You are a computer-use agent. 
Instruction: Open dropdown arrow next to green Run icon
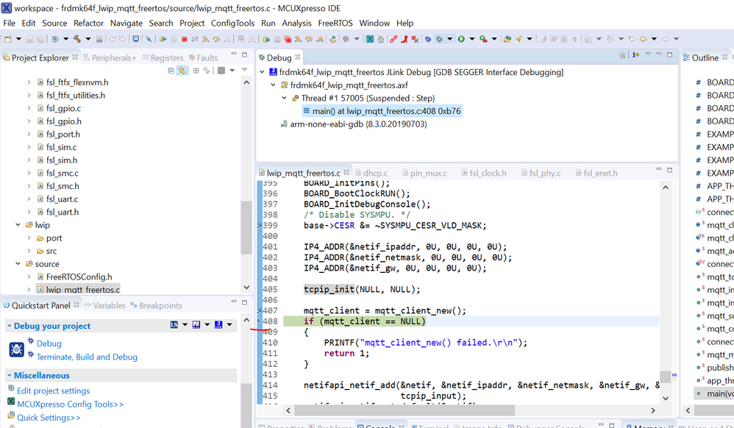point(472,39)
